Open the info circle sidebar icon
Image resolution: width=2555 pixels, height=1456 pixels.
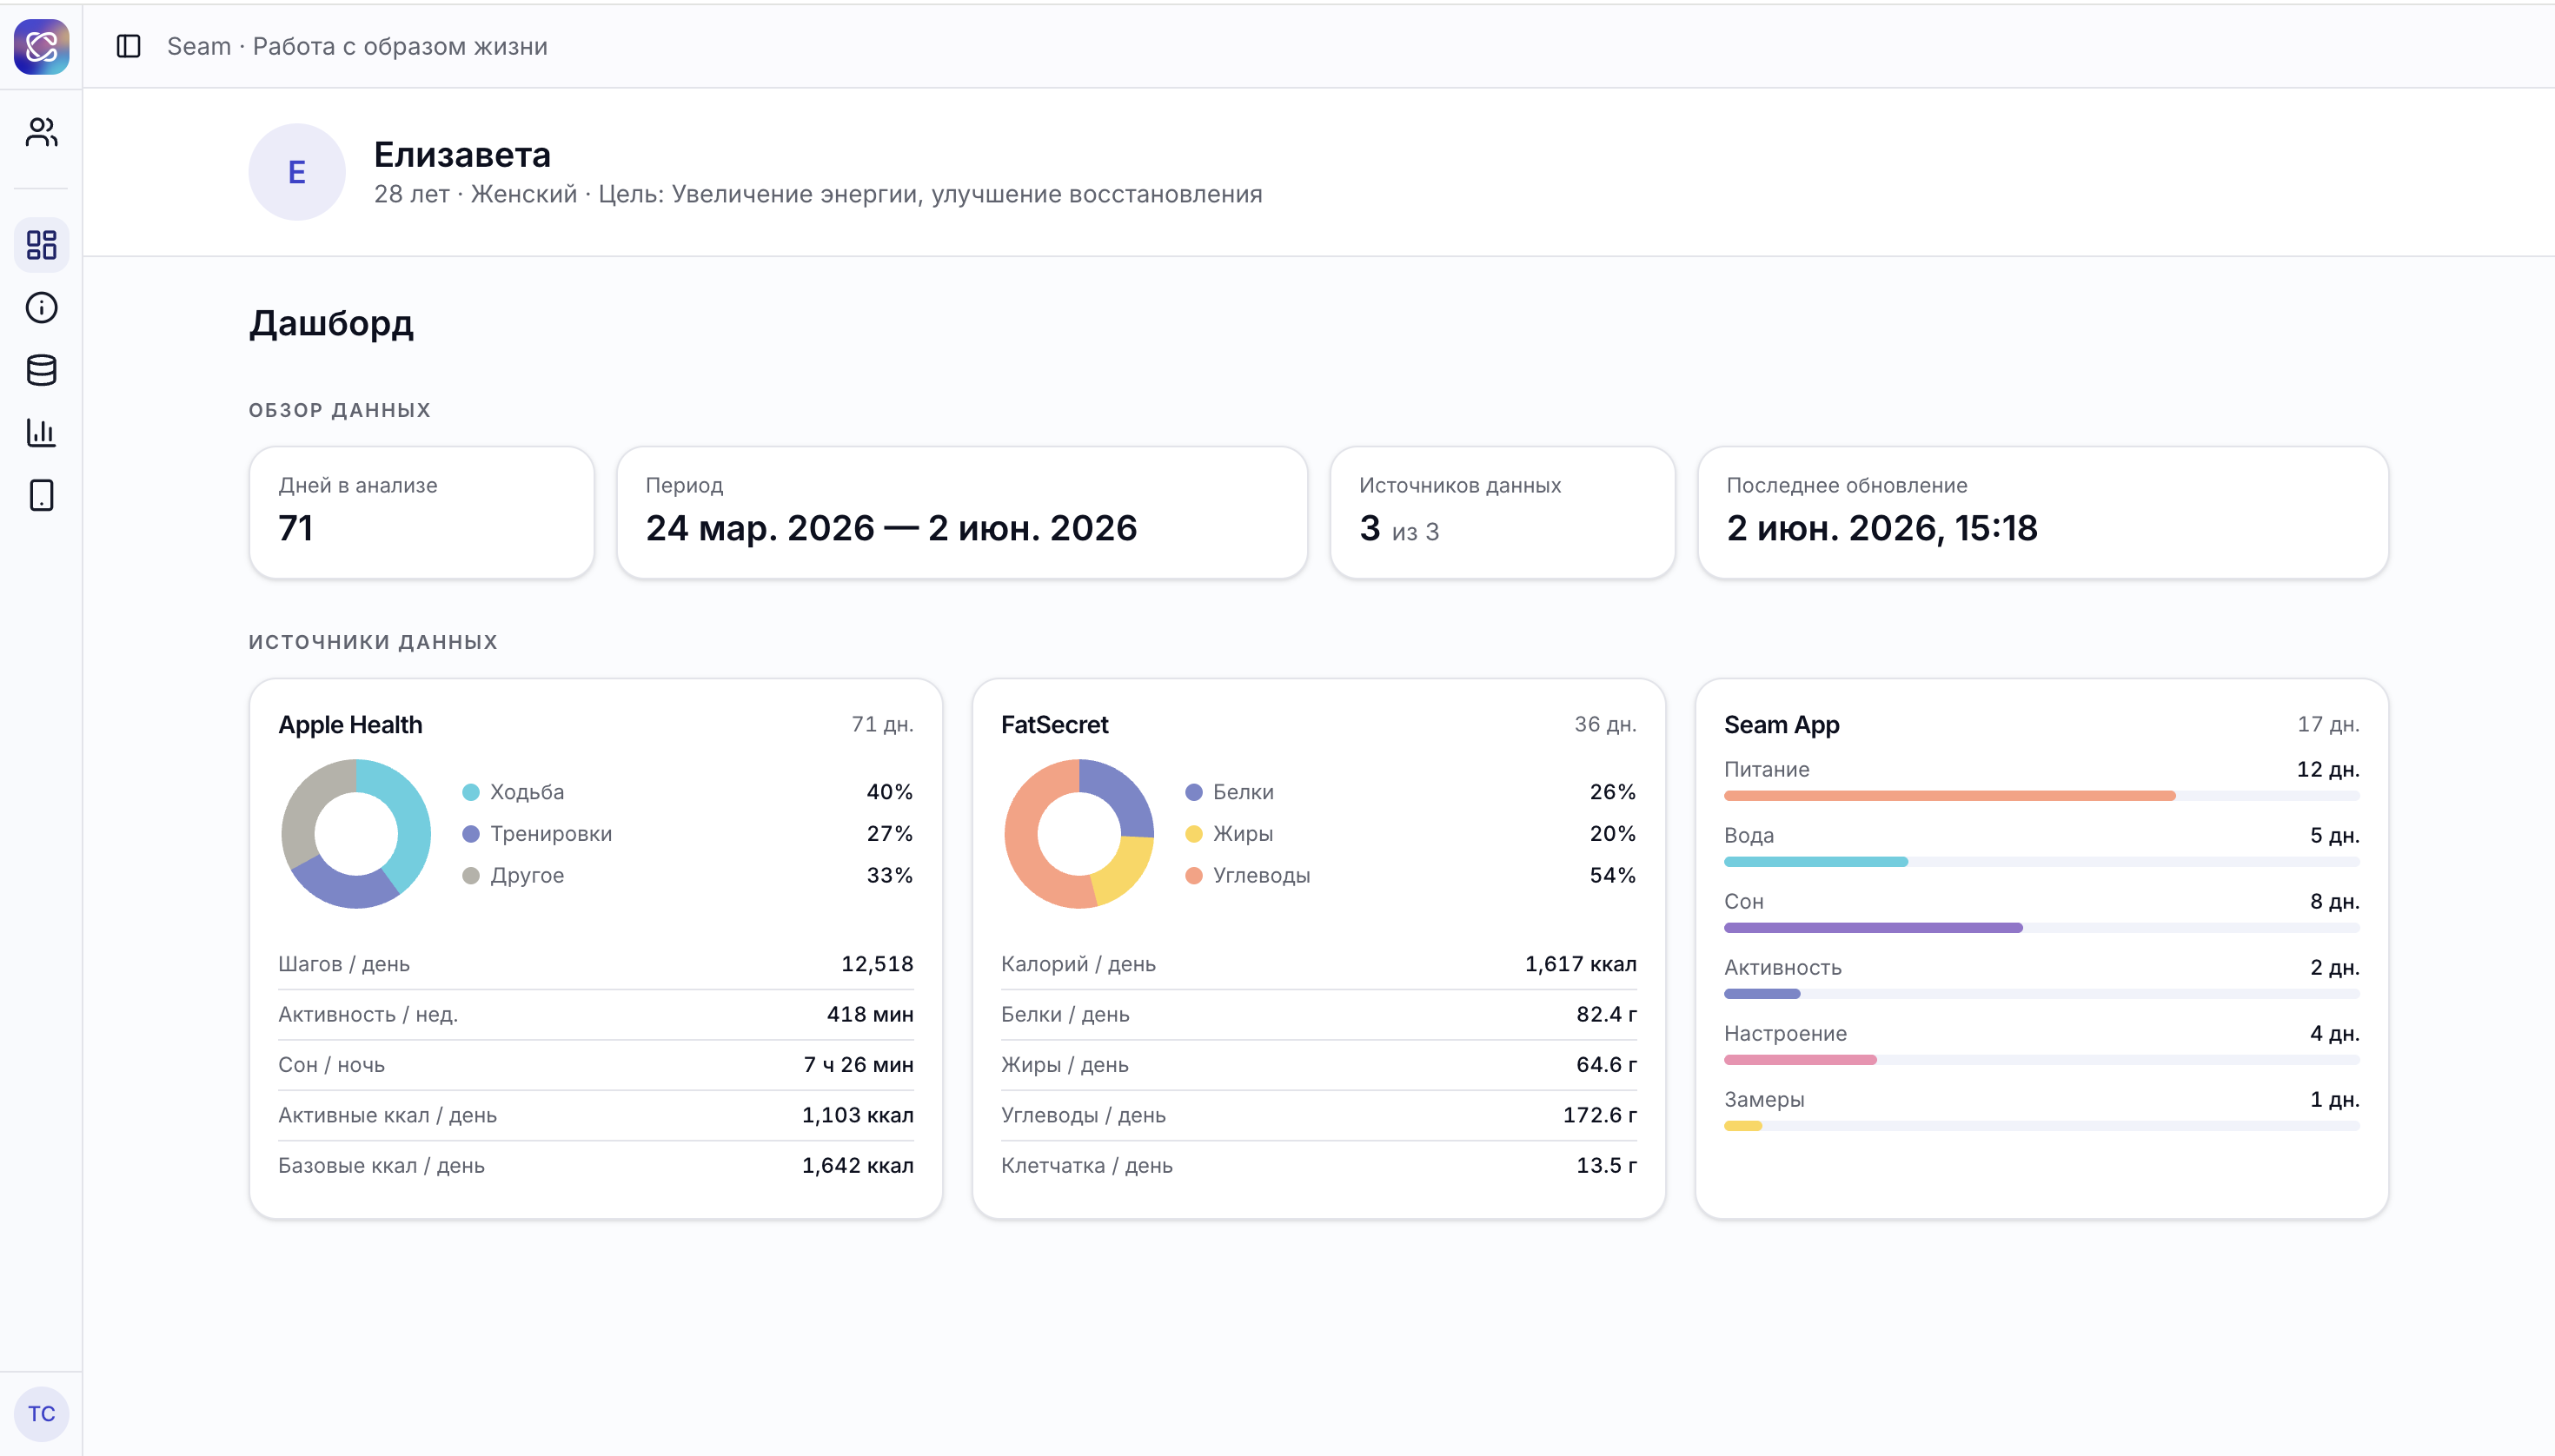41,307
